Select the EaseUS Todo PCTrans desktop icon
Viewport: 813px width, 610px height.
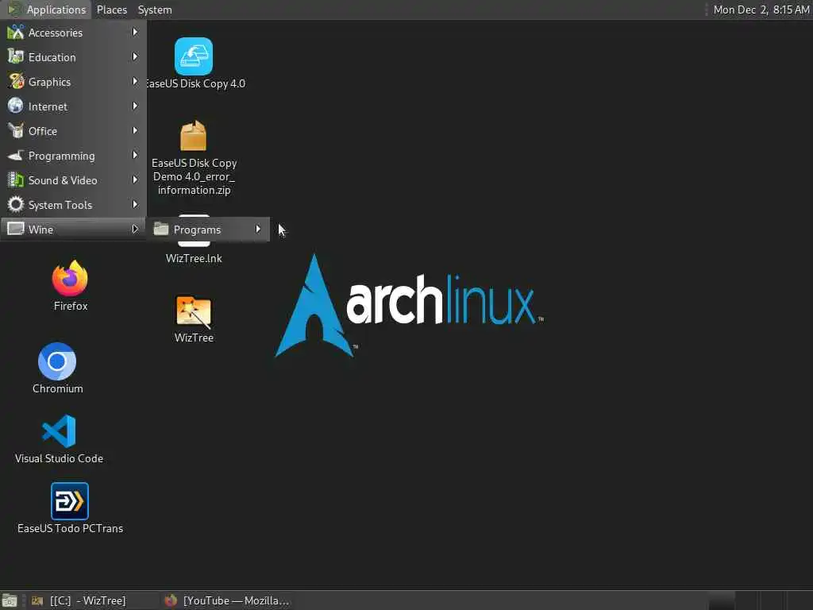[70, 501]
